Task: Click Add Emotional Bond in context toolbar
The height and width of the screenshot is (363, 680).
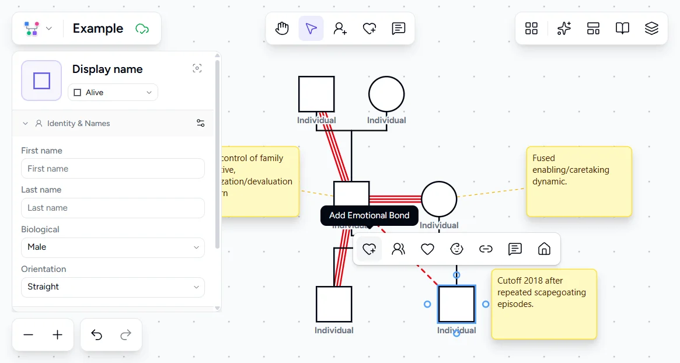Action: click(369, 249)
